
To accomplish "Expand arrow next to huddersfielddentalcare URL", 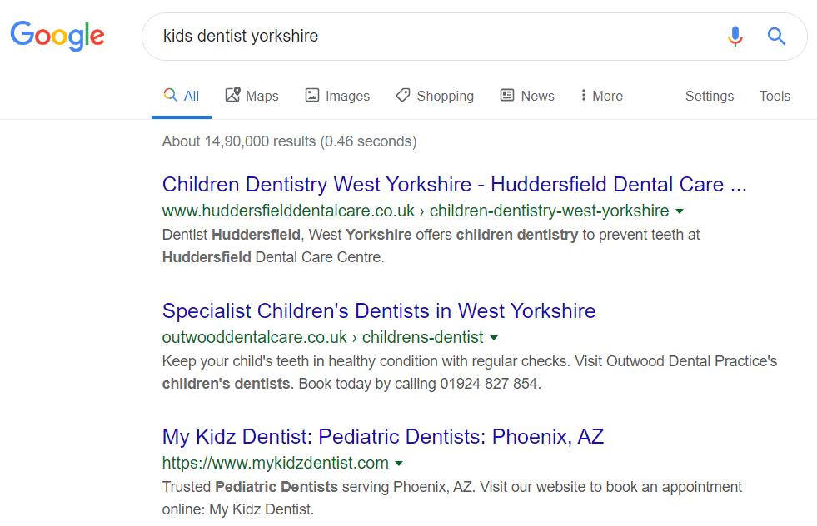I will pyautogui.click(x=680, y=211).
